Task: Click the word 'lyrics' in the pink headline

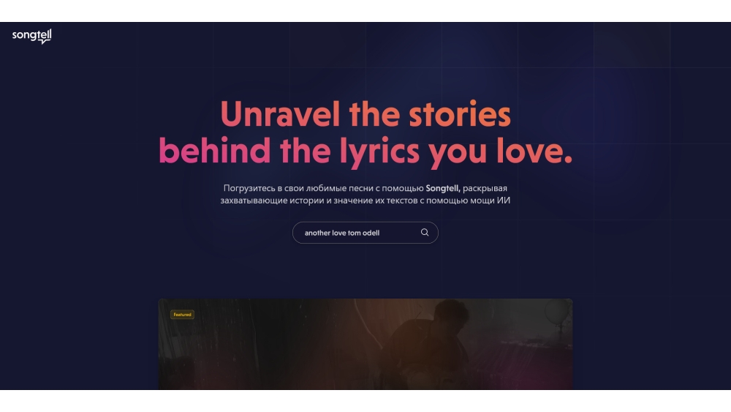Action: pos(379,151)
